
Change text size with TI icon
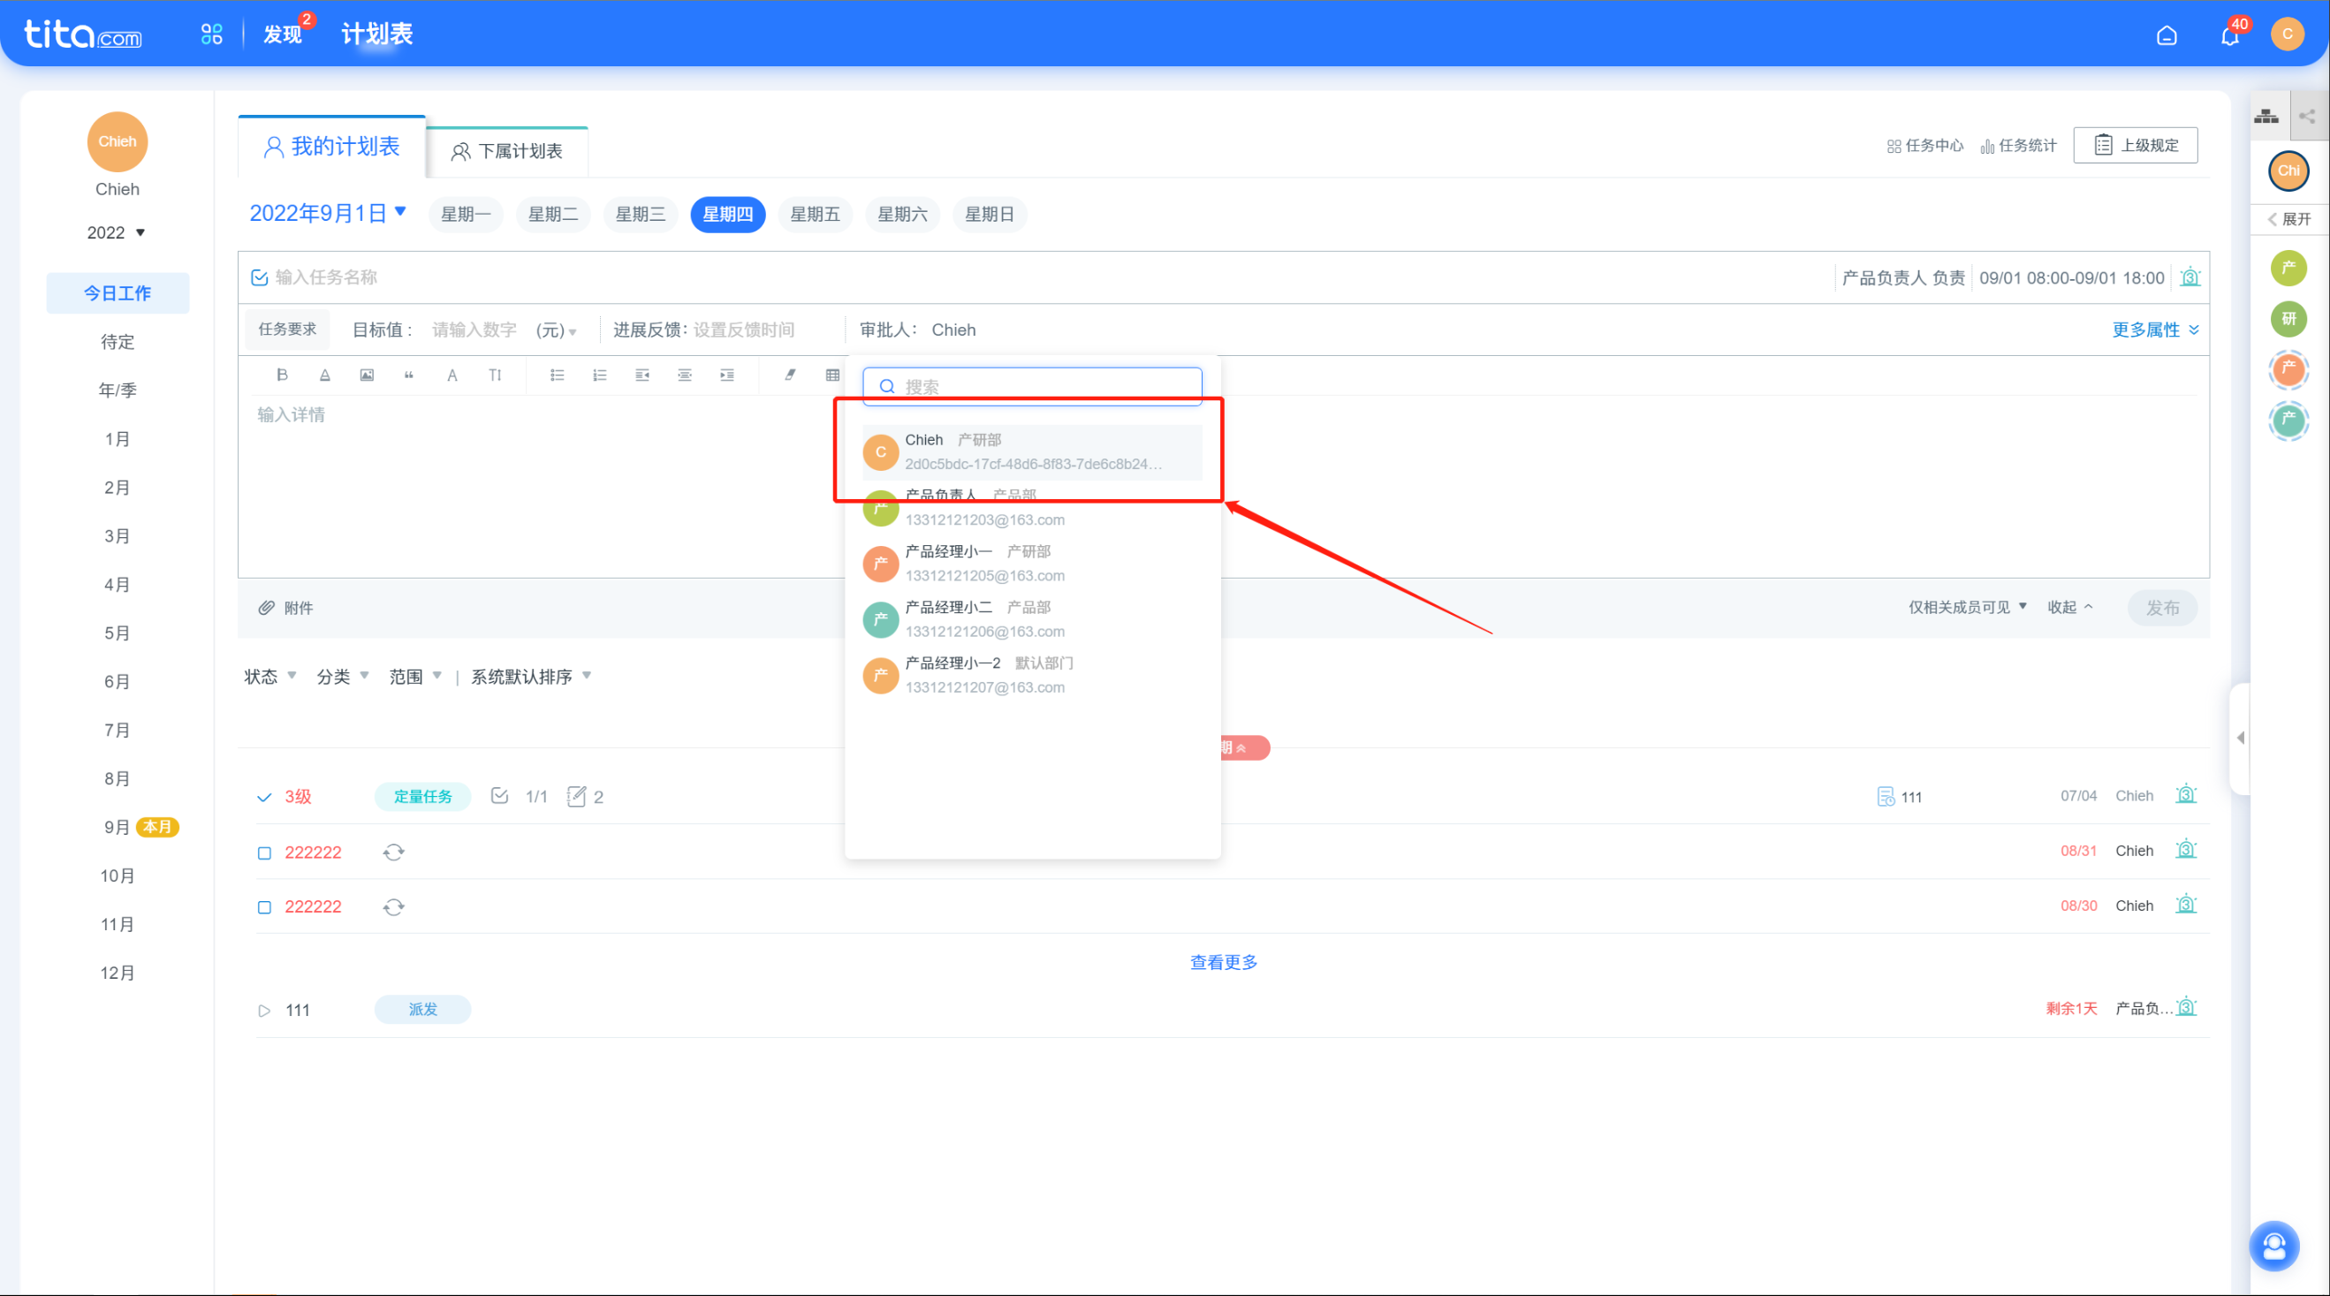(495, 375)
